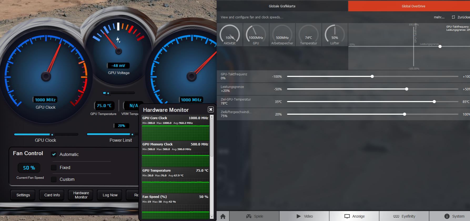Click the GPU Clock slider handle
Viewport: 470px width, 221px height.
52,135
